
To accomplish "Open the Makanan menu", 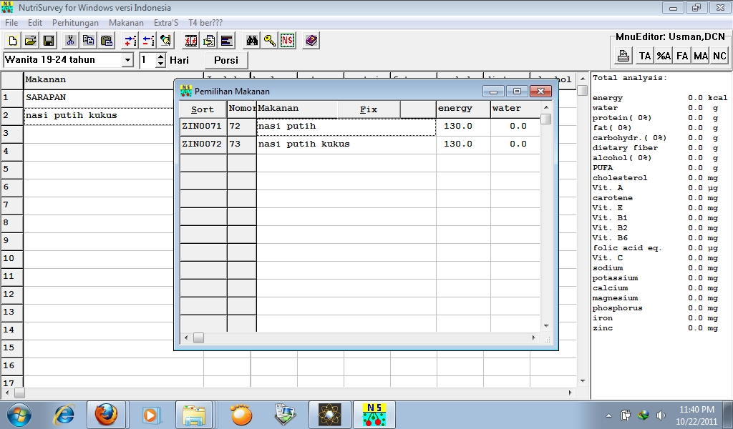I will pos(126,22).
